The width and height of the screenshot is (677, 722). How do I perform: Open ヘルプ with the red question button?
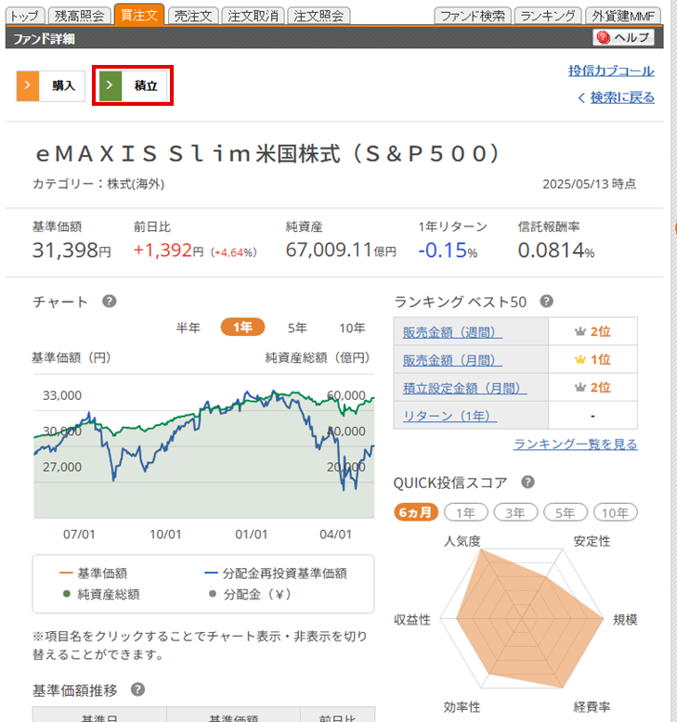pyautogui.click(x=624, y=37)
